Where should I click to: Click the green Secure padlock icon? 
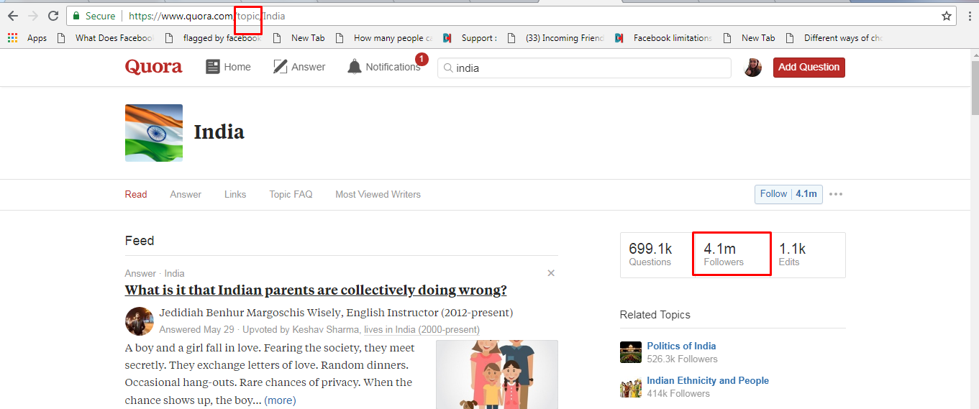pos(76,16)
